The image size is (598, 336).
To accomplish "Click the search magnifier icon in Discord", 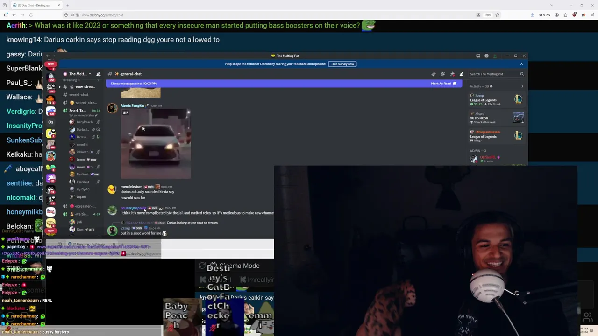I will coord(522,74).
